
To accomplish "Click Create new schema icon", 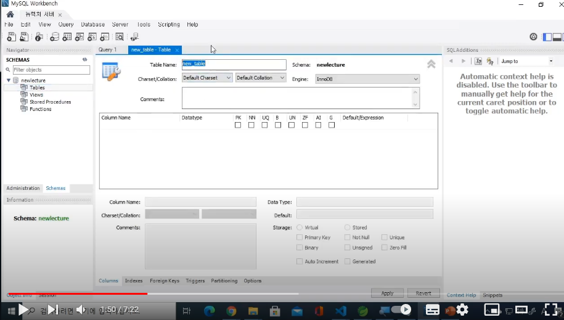I will [x=54, y=37].
